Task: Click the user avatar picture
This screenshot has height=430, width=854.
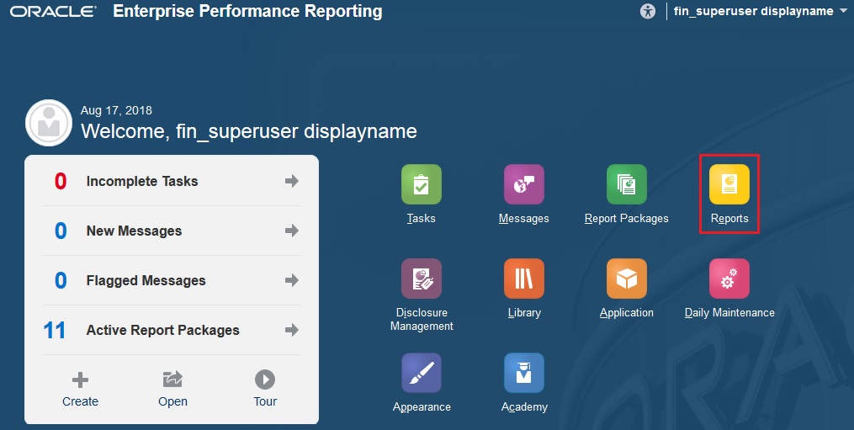Action: pyautogui.click(x=49, y=123)
